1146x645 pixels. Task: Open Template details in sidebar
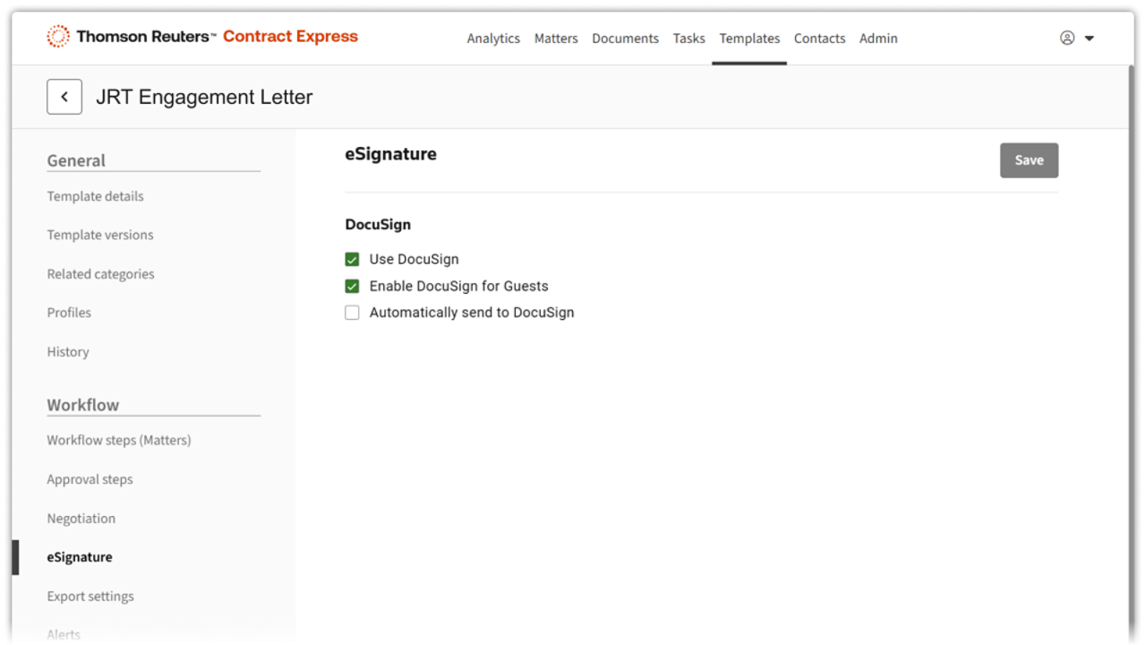[x=95, y=196]
